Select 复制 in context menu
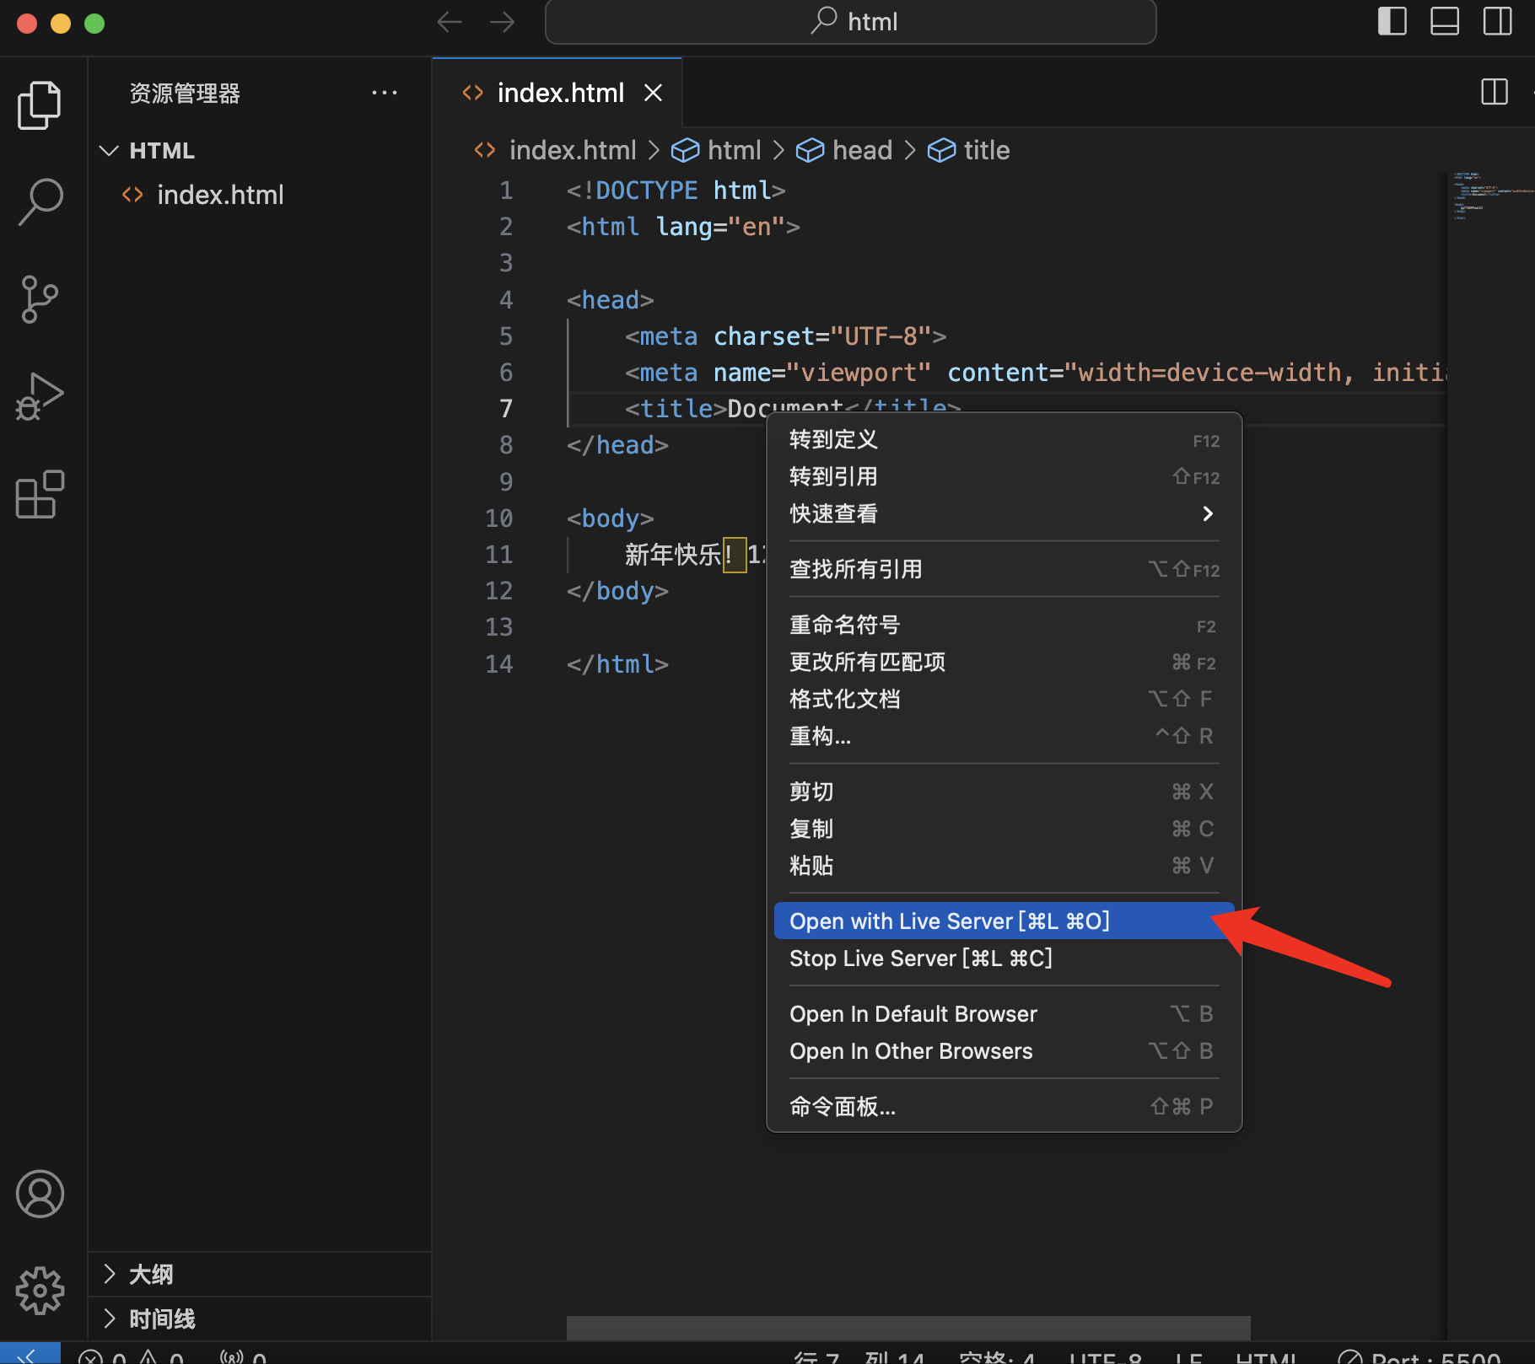The image size is (1535, 1364). click(x=1004, y=830)
